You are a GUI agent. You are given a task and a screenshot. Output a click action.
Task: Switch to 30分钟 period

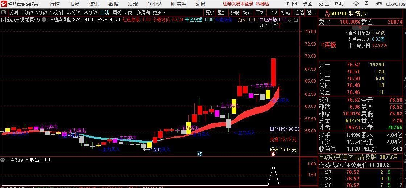tap(74, 12)
